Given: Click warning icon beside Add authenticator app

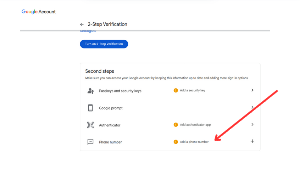Looking at the screenshot, I should 176,125.
